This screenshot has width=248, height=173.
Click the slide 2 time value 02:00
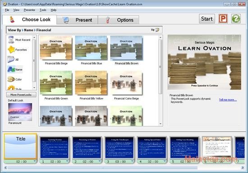(87, 162)
